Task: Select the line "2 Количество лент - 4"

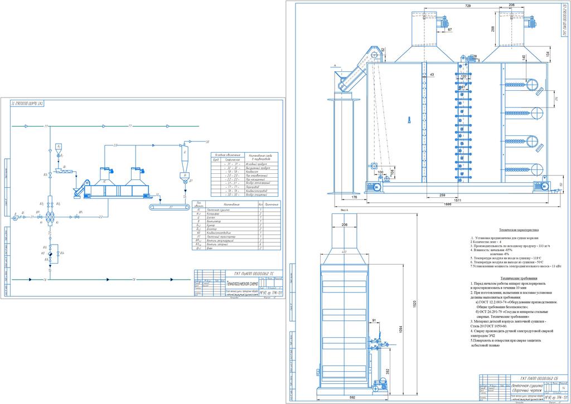Action: (485, 242)
